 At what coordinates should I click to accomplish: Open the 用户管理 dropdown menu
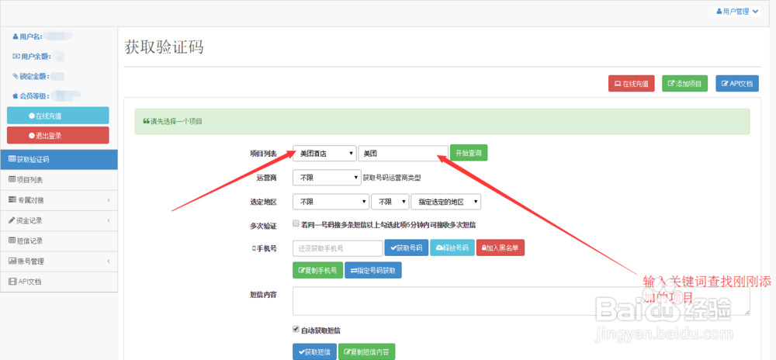coord(736,12)
